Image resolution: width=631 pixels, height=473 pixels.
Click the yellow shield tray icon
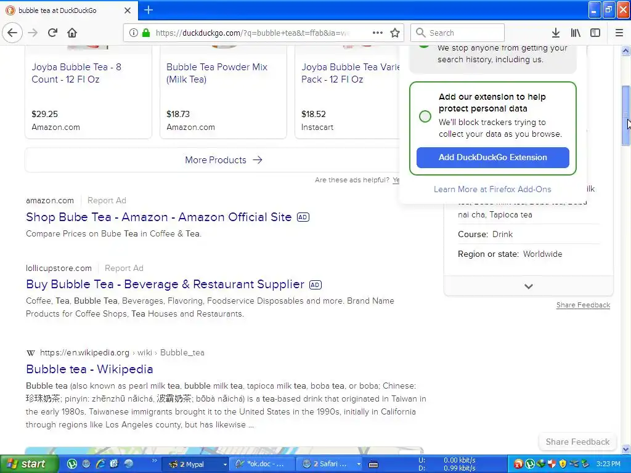point(563,464)
